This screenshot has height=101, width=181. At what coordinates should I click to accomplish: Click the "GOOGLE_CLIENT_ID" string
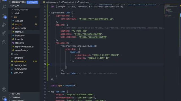(98, 58)
